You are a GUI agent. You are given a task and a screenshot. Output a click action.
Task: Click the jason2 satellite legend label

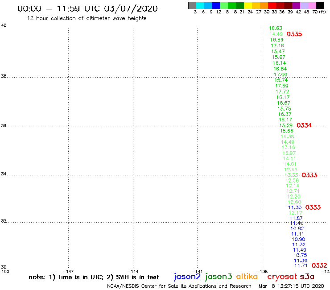tap(187, 277)
